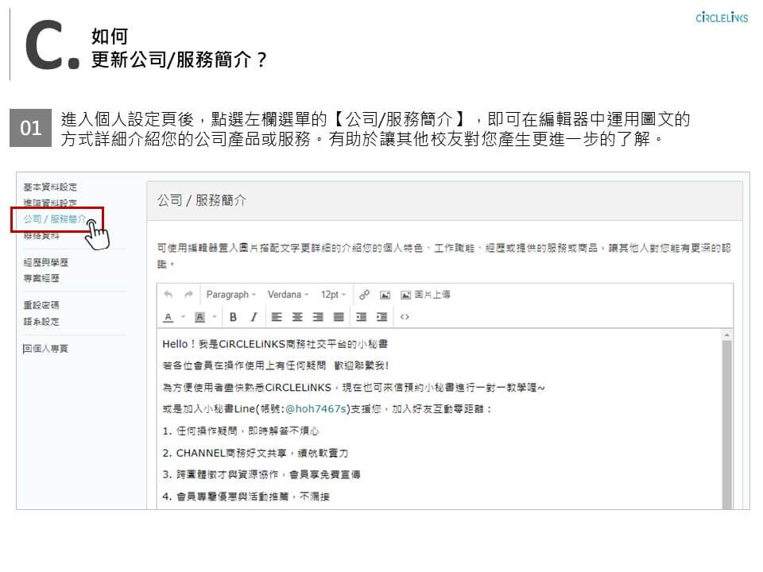Open 經歷與學歷 in the sidebar
The width and height of the screenshot is (763, 572).
point(46,263)
